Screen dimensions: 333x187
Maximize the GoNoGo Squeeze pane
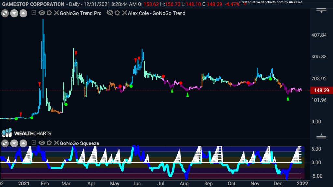pyautogui.click(x=5, y=143)
